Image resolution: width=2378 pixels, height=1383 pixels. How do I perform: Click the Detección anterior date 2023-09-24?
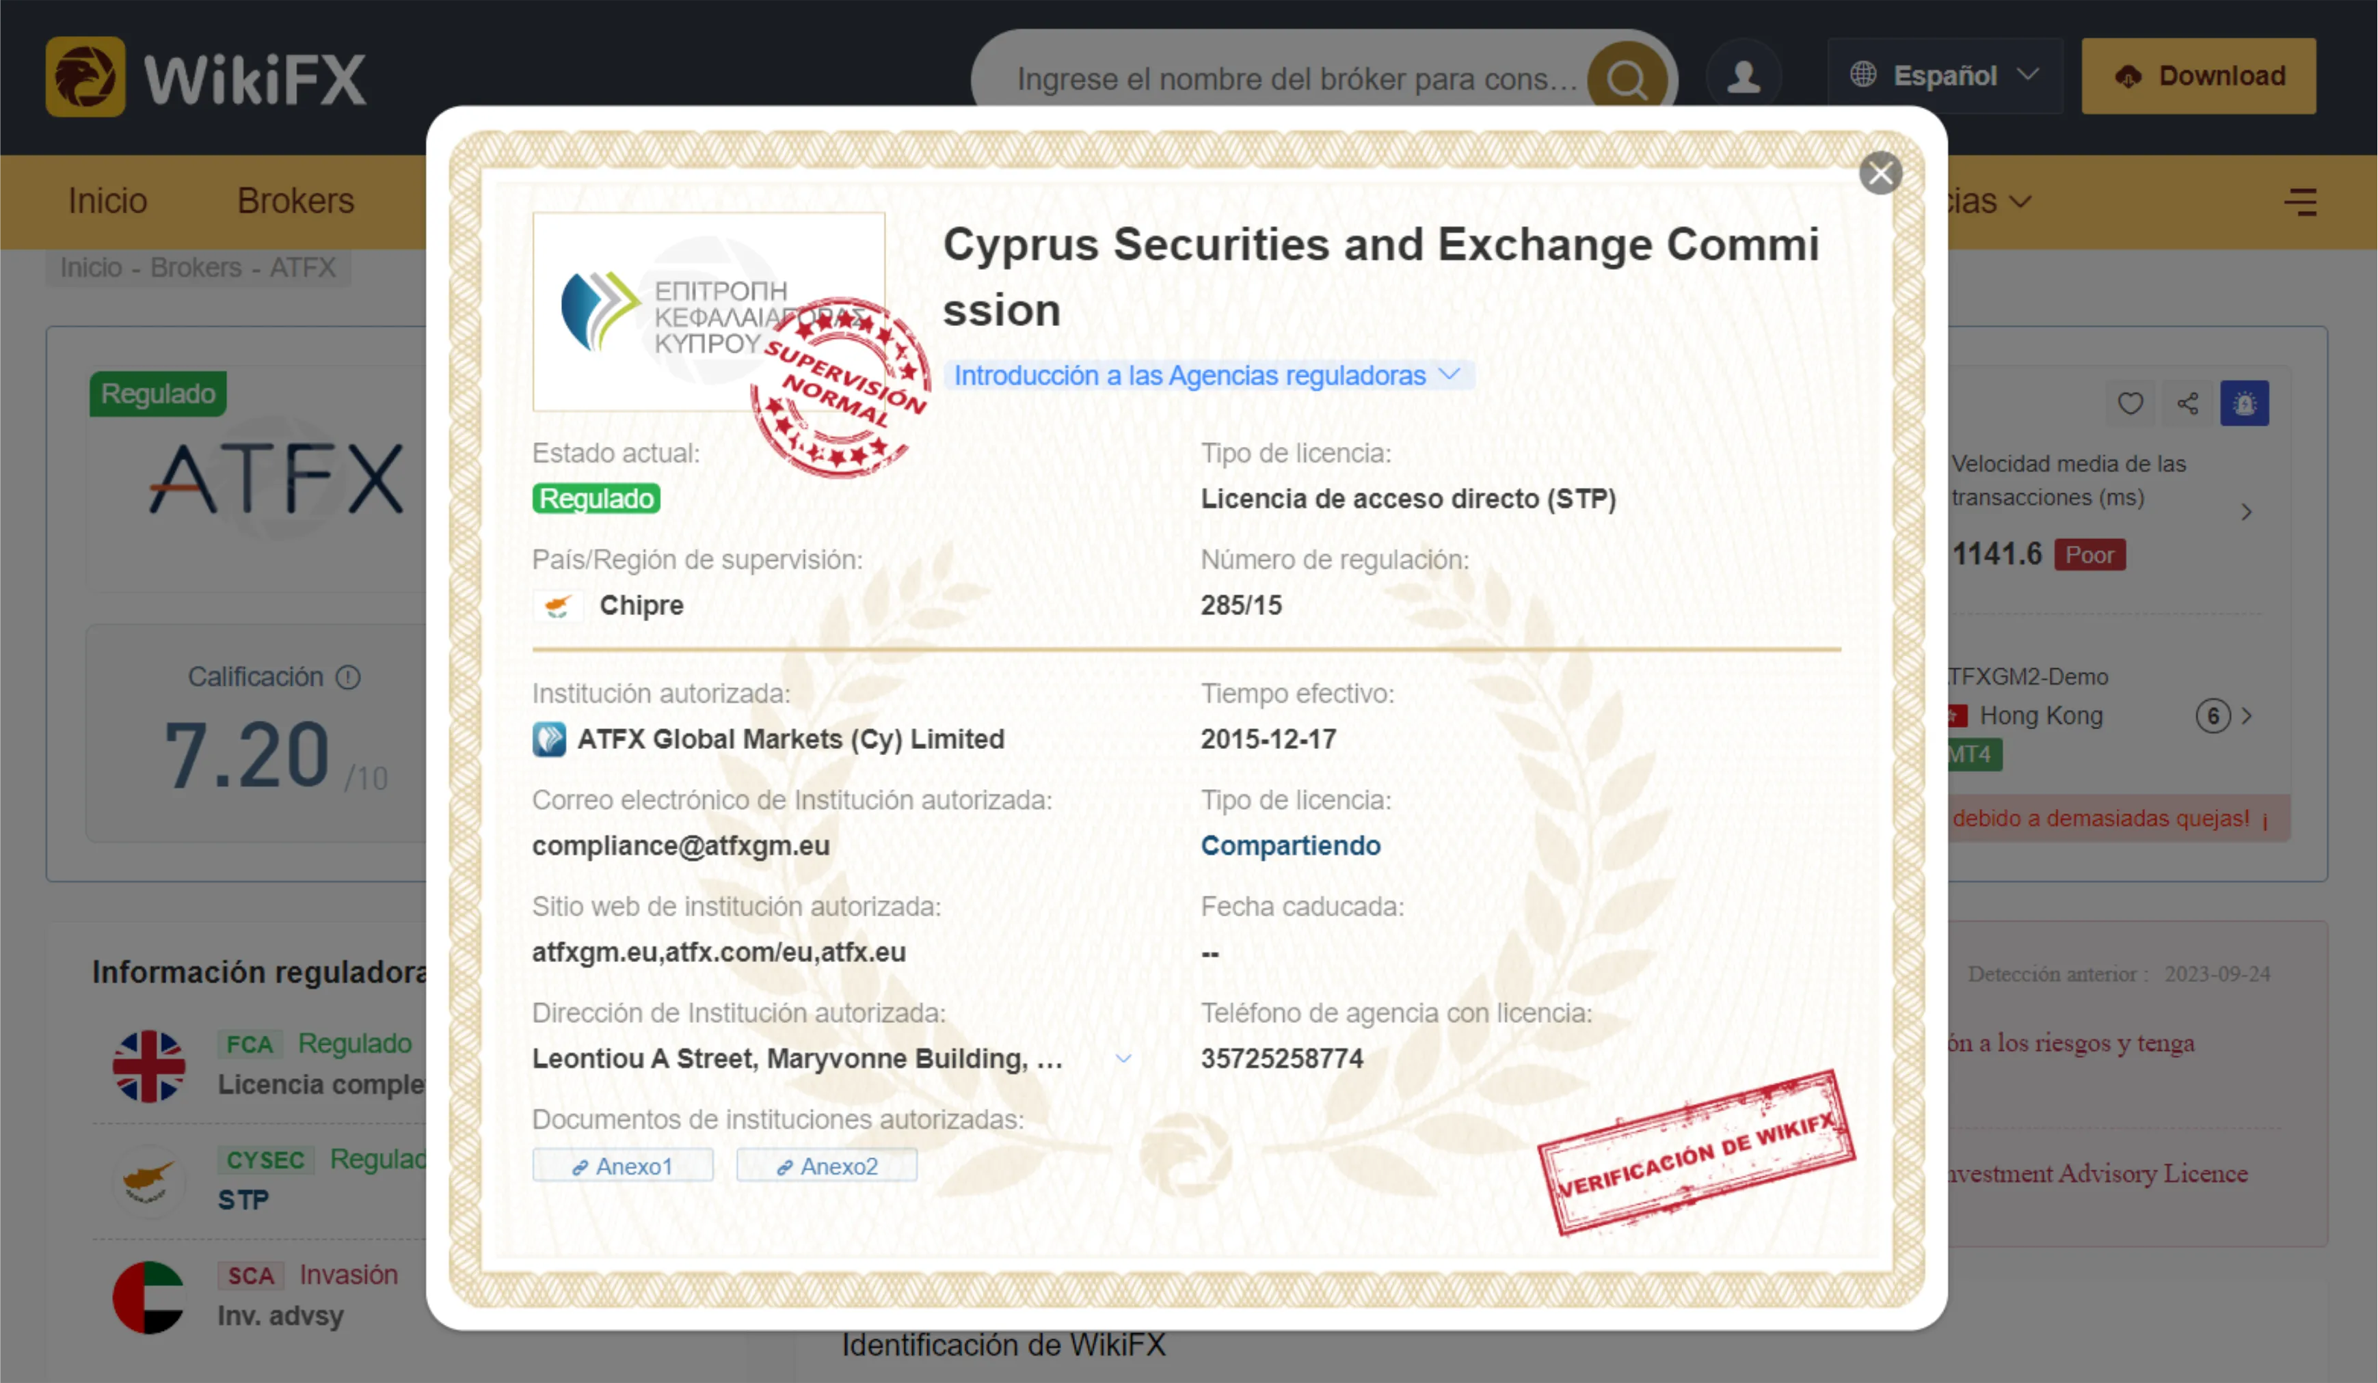point(2217,974)
